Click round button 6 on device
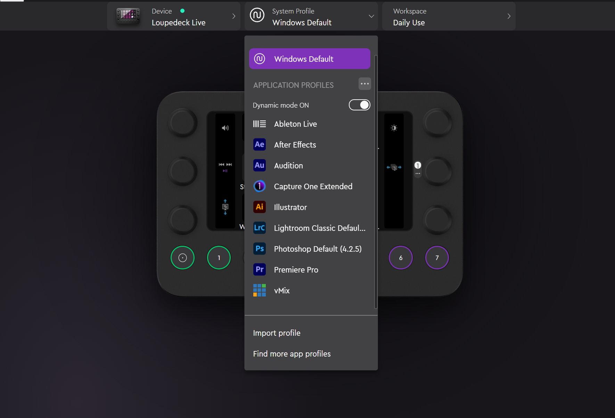Screen dimensions: 615x418 point(401,258)
